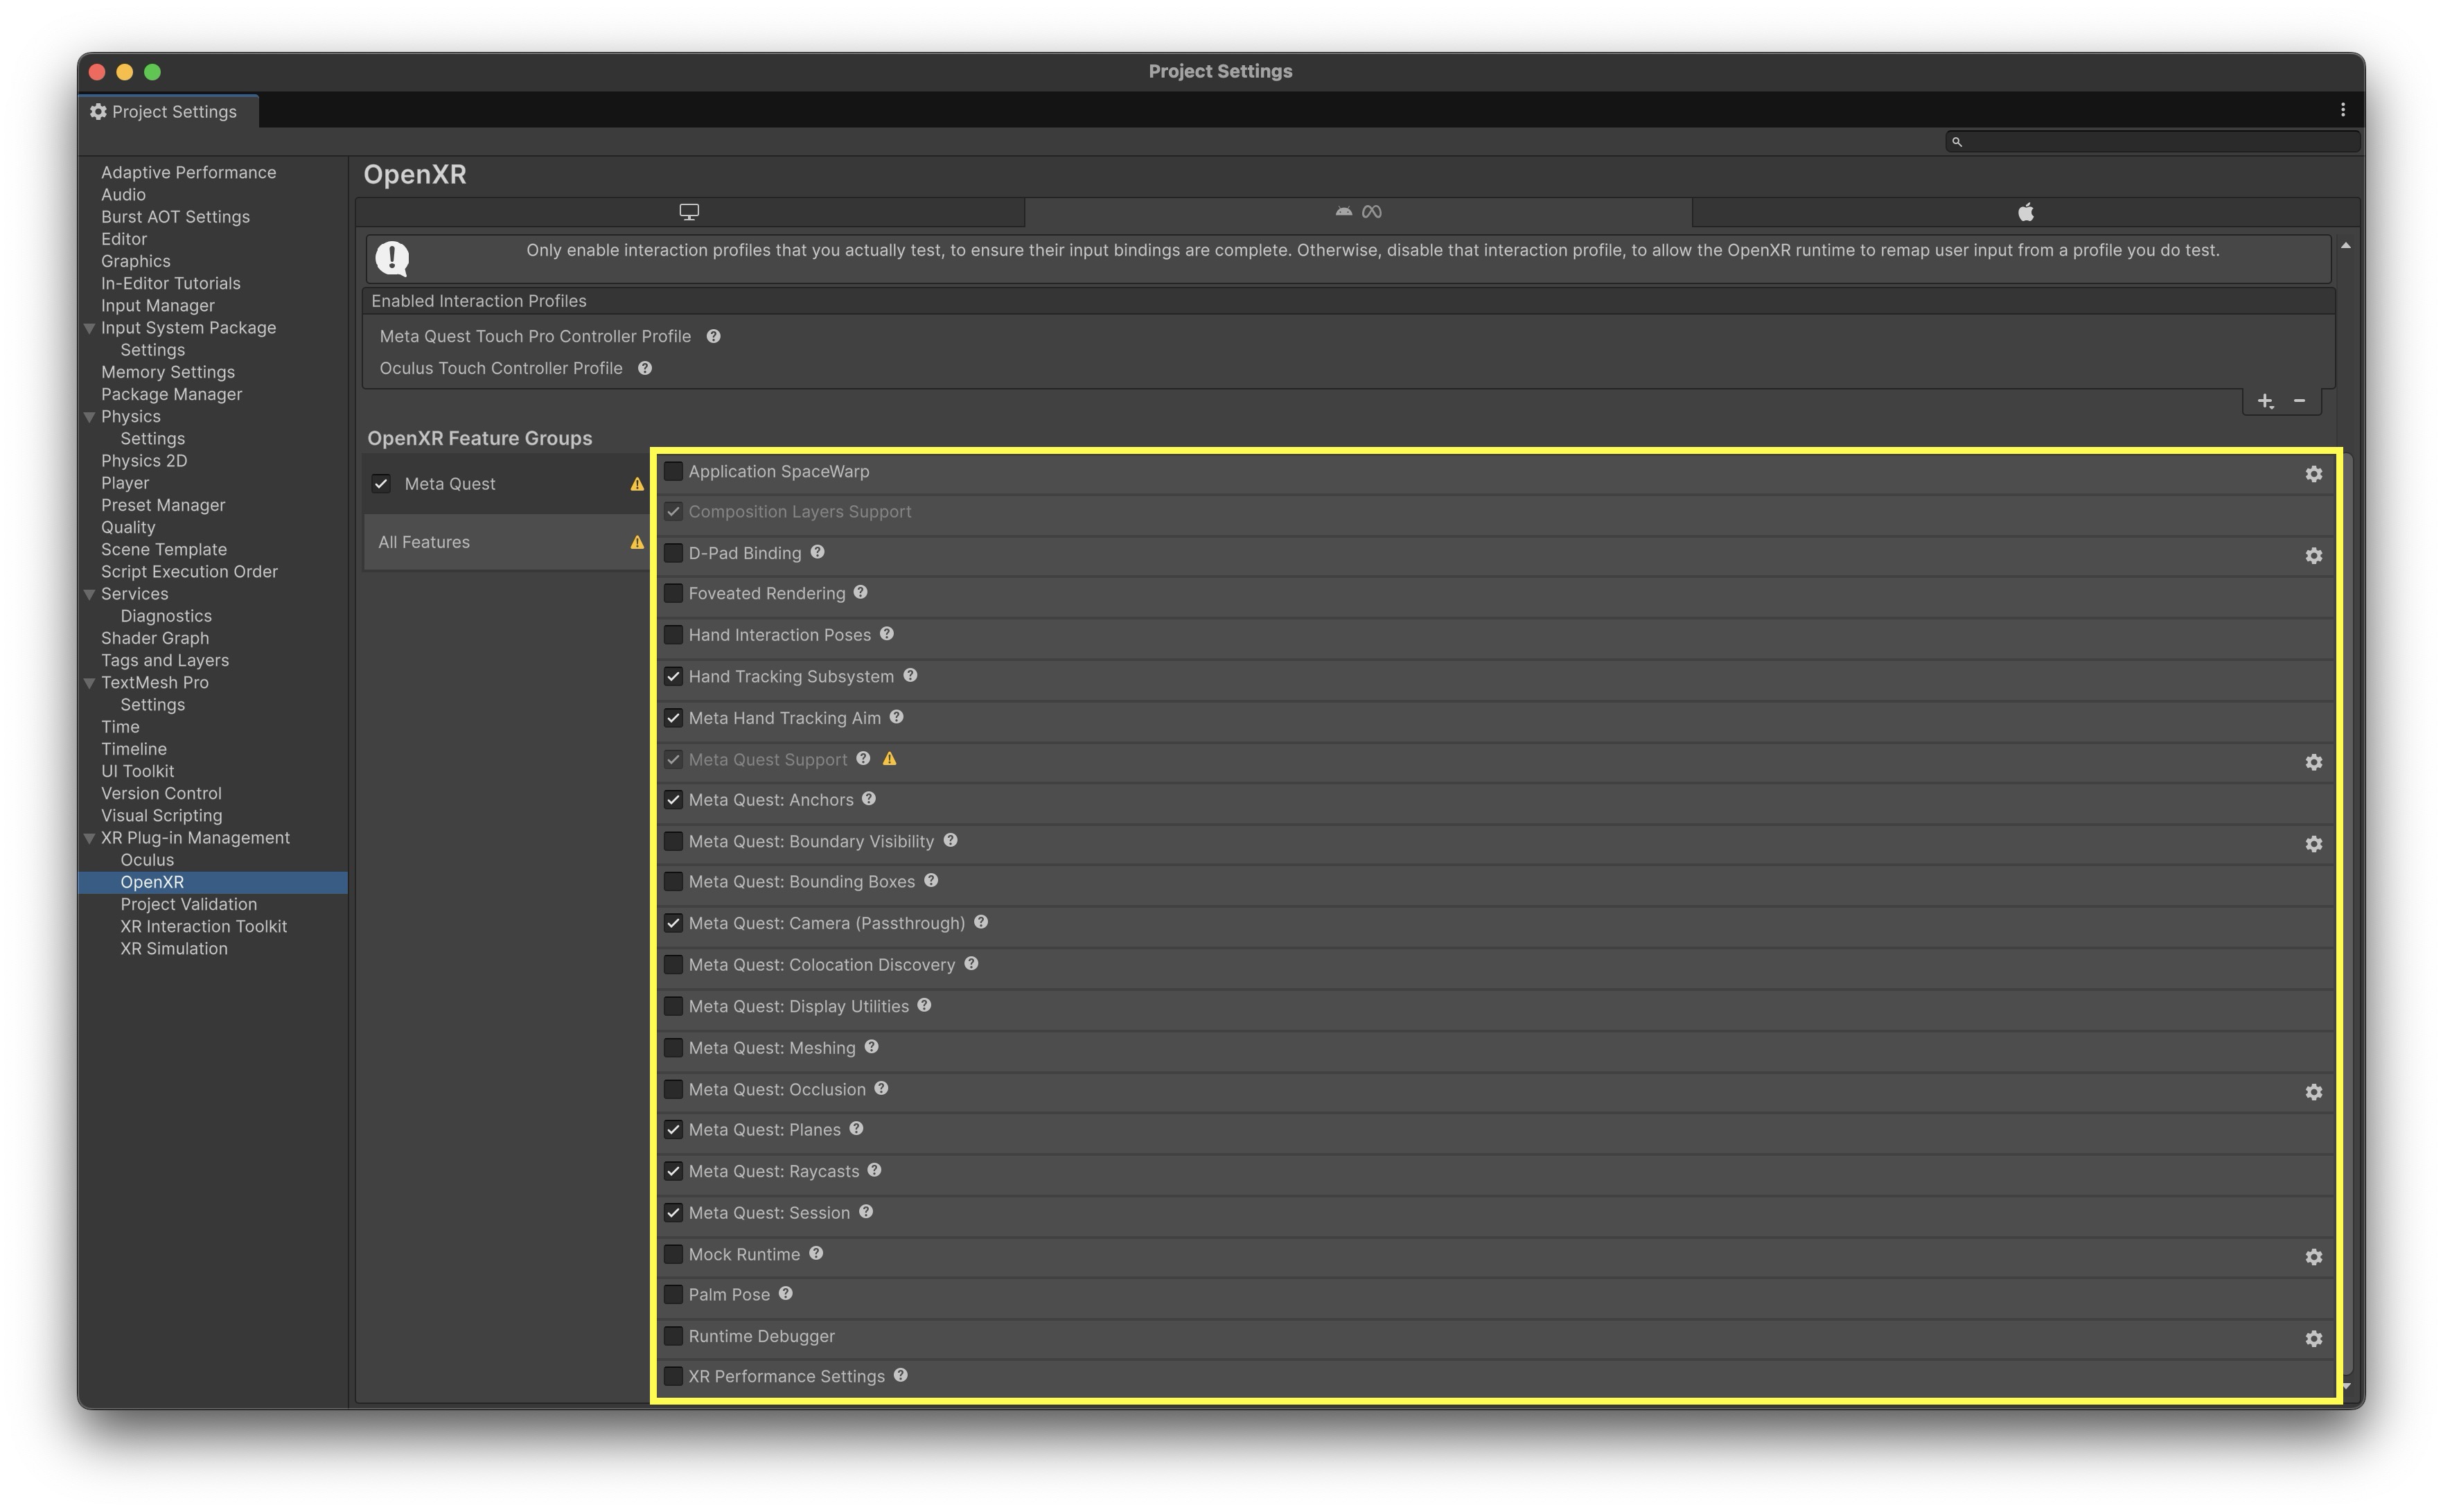2443x1512 pixels.
Task: Toggle the Meta Quest feature group checkbox
Action: click(382, 484)
